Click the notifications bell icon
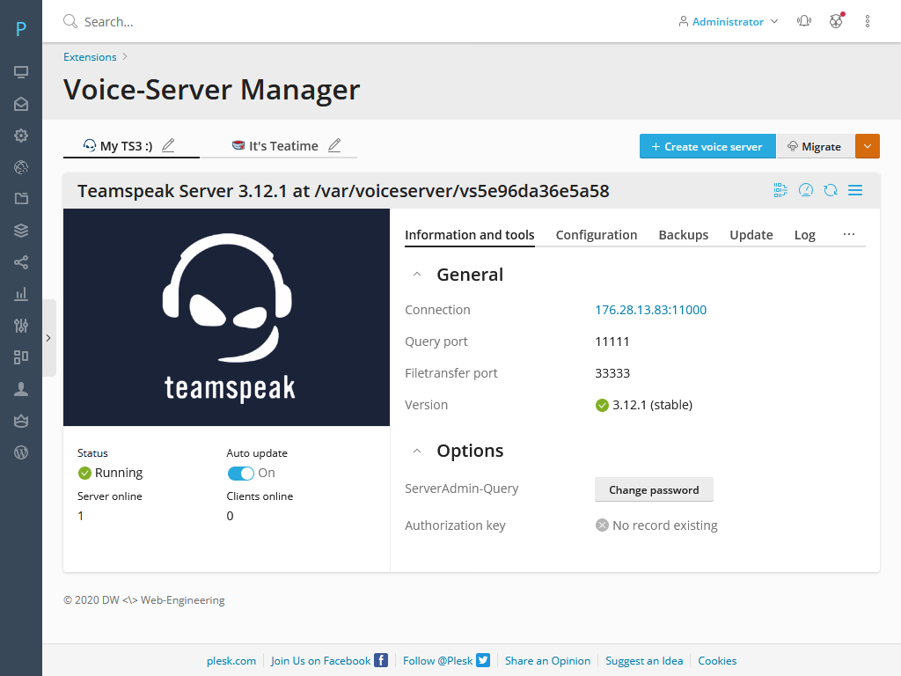 tap(803, 20)
